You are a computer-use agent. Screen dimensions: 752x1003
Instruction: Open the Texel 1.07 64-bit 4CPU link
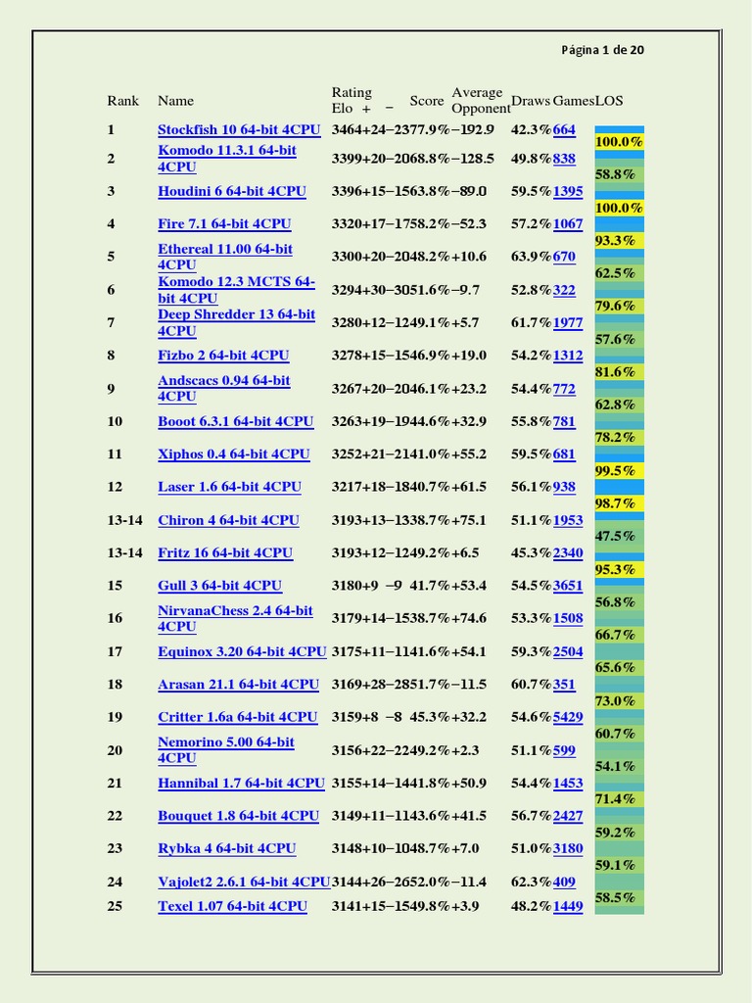232,906
